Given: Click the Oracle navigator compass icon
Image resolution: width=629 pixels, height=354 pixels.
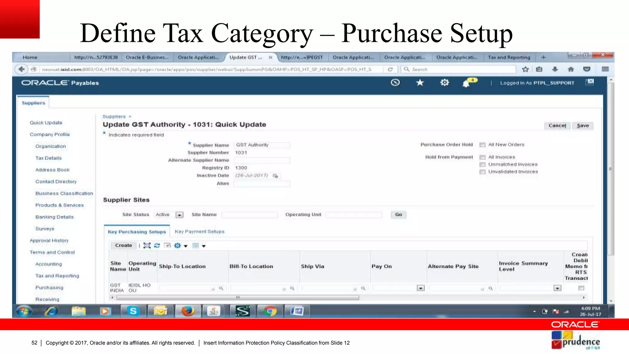Looking at the screenshot, I should (x=395, y=83).
